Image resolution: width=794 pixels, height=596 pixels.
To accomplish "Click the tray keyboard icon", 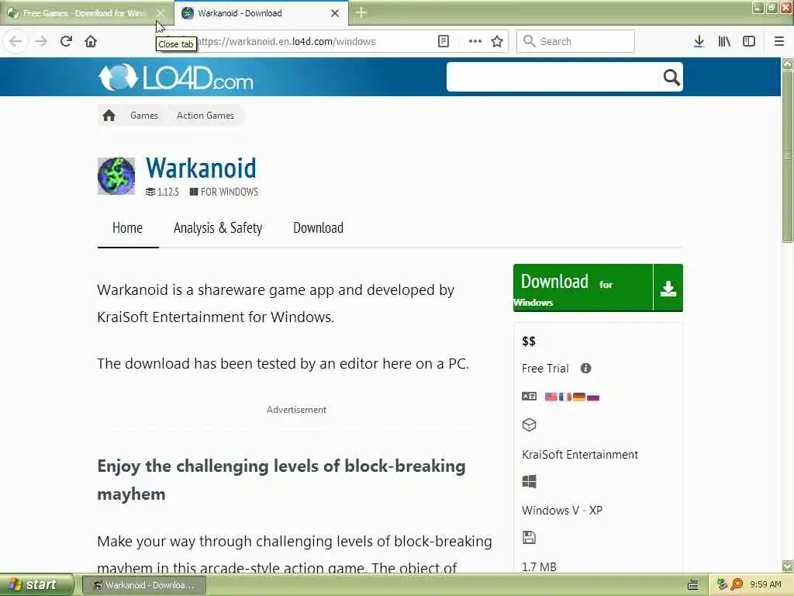I will click(x=693, y=585).
